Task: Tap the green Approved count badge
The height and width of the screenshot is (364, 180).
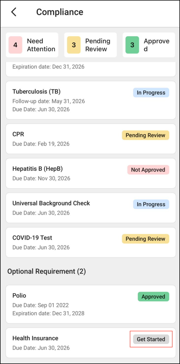Action: click(132, 45)
